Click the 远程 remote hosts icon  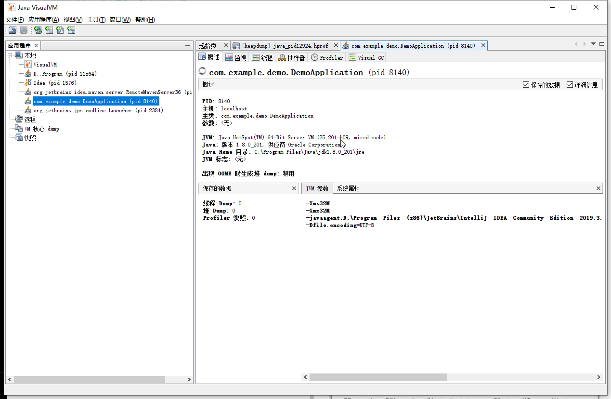pos(19,119)
